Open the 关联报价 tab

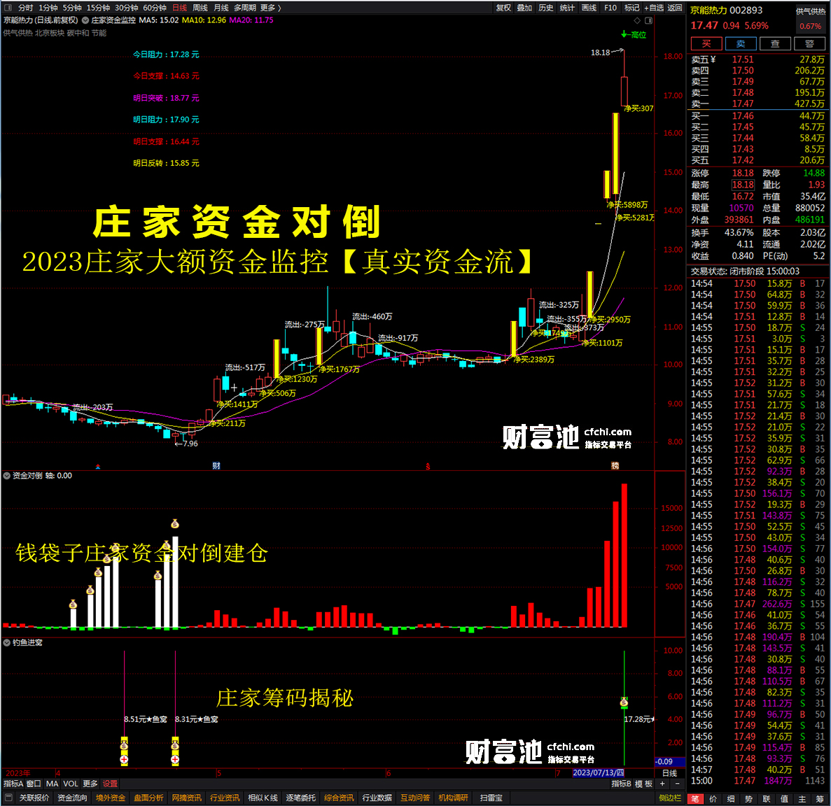click(34, 798)
